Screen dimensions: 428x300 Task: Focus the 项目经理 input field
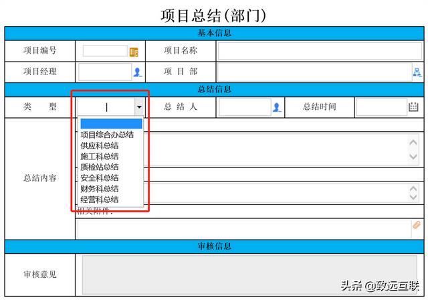pyautogui.click(x=105, y=72)
